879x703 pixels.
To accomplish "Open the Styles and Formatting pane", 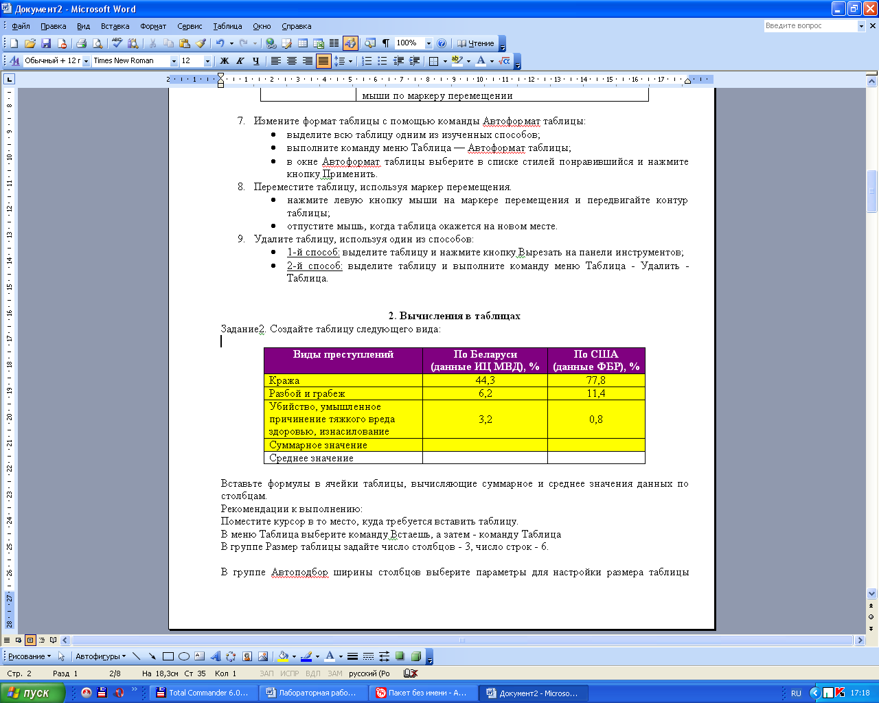I will (x=14, y=61).
